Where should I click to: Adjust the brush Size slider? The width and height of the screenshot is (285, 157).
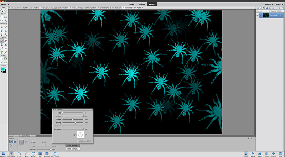[43, 146]
